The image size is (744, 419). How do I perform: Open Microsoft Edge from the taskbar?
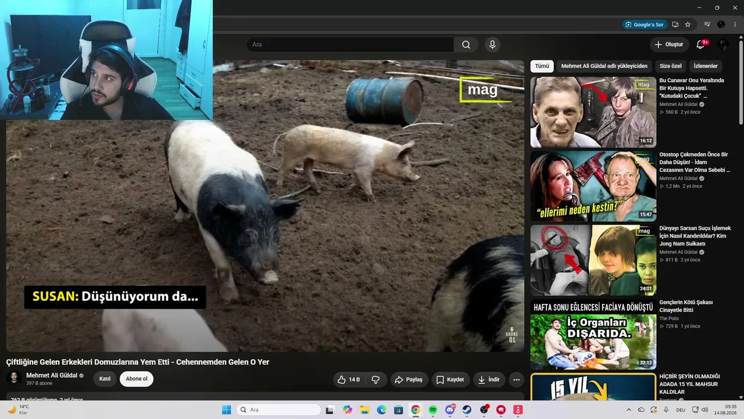[x=381, y=410]
